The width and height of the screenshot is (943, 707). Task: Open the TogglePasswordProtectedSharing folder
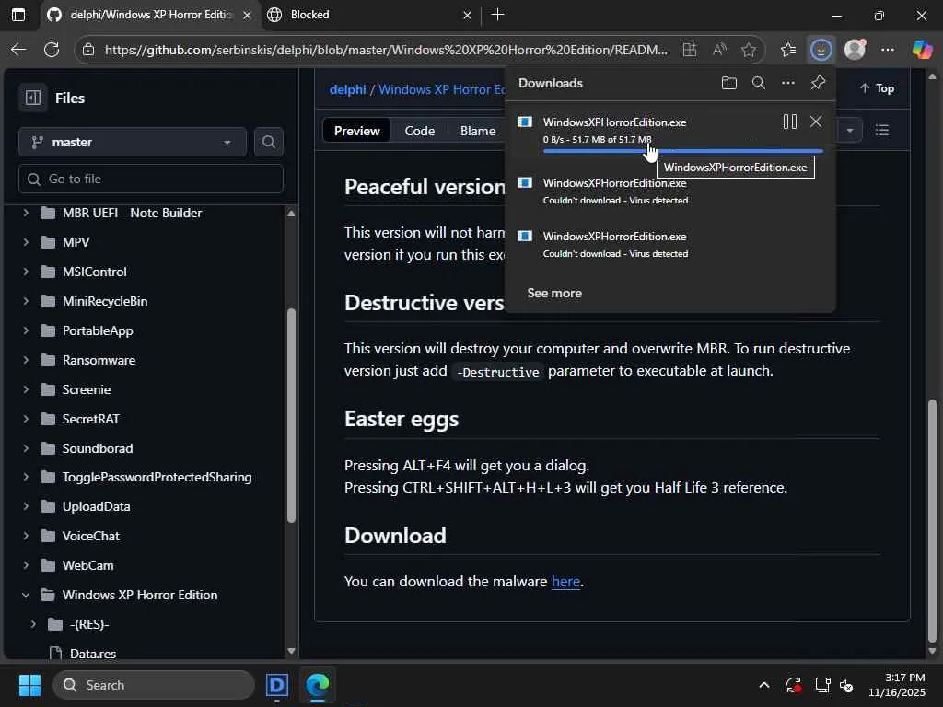pos(157,478)
